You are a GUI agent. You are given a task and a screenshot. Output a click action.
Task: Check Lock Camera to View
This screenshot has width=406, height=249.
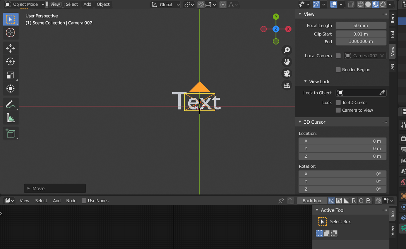pyautogui.click(x=338, y=110)
